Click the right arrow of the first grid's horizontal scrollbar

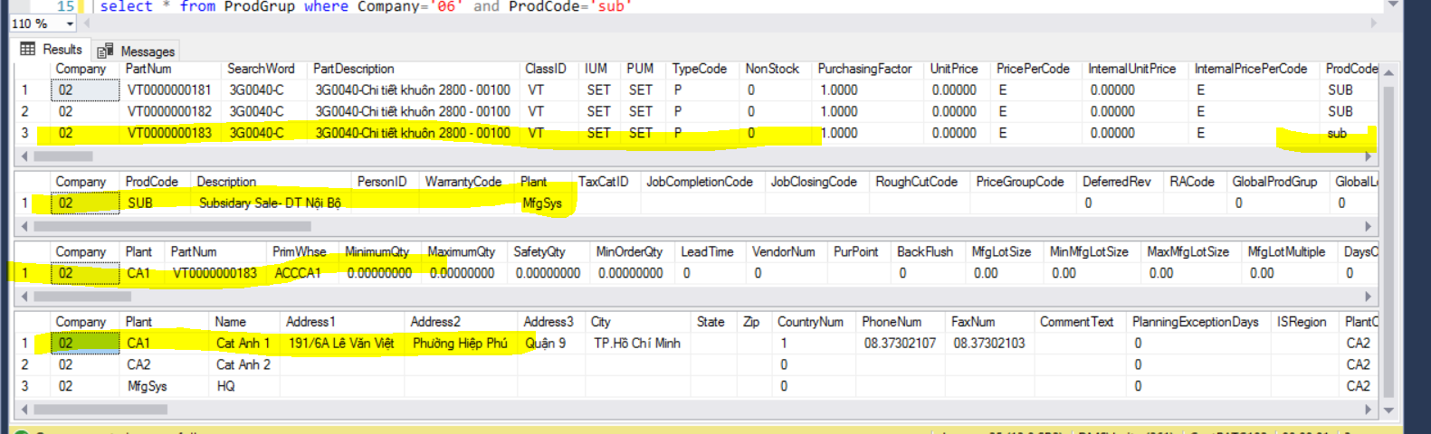[x=1370, y=156]
